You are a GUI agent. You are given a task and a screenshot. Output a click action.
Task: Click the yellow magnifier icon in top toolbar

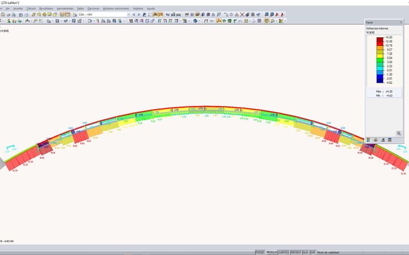(39, 15)
